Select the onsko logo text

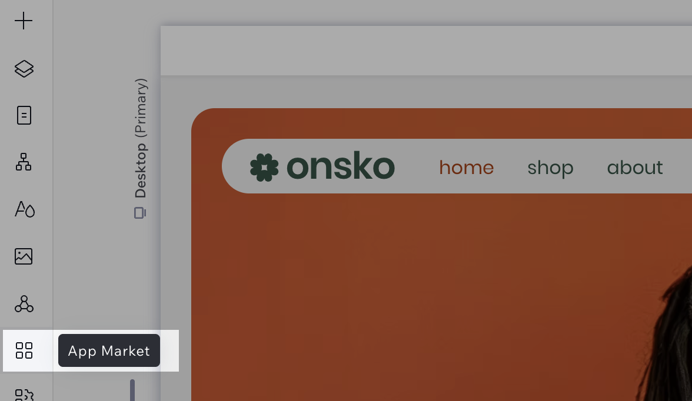[x=341, y=166]
